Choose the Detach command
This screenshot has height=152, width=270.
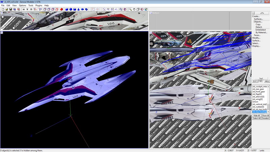pos(259,27)
